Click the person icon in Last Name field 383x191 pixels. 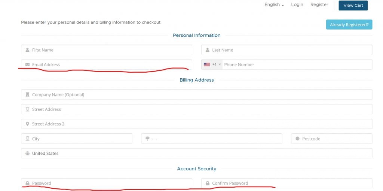point(207,50)
